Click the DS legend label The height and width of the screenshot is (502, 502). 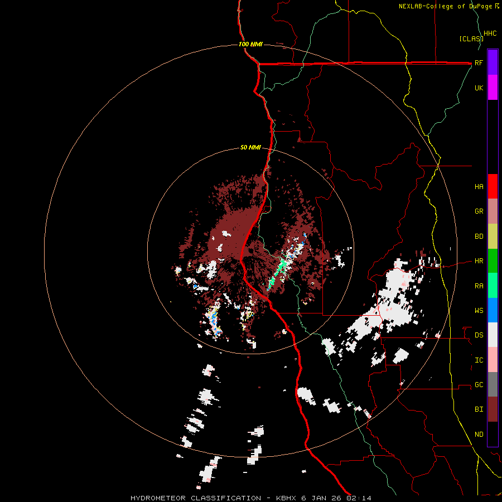coord(479,335)
